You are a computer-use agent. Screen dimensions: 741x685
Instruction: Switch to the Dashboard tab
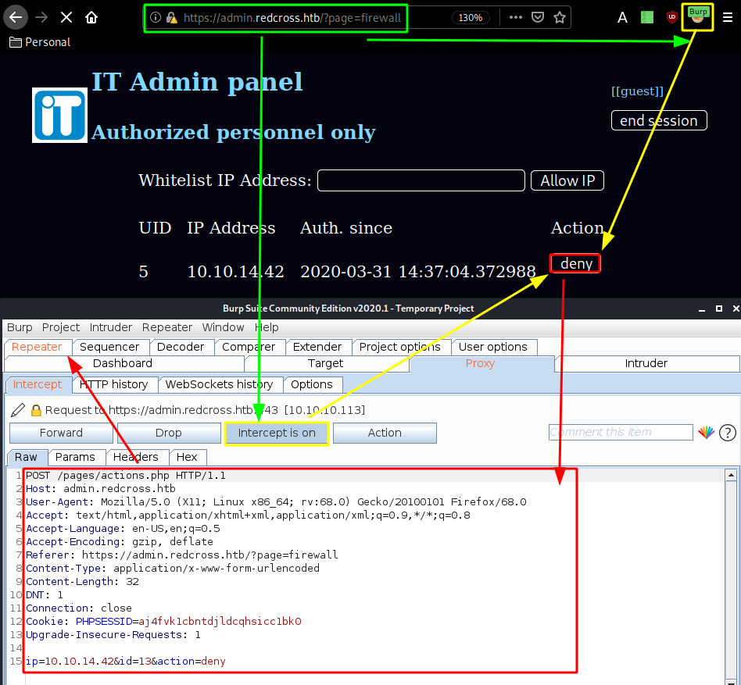(123, 363)
